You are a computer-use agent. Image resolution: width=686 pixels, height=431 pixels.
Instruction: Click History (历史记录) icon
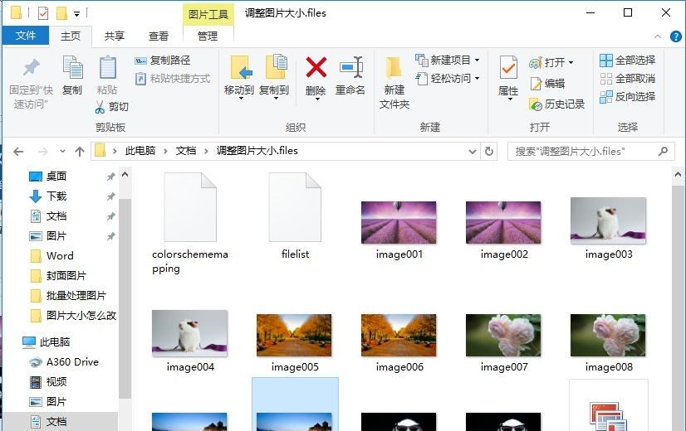point(536,104)
